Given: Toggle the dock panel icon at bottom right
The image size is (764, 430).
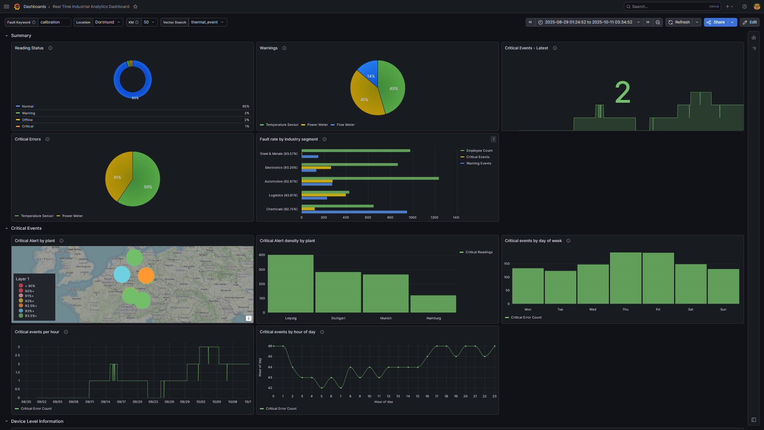Looking at the screenshot, I should [x=754, y=420].
